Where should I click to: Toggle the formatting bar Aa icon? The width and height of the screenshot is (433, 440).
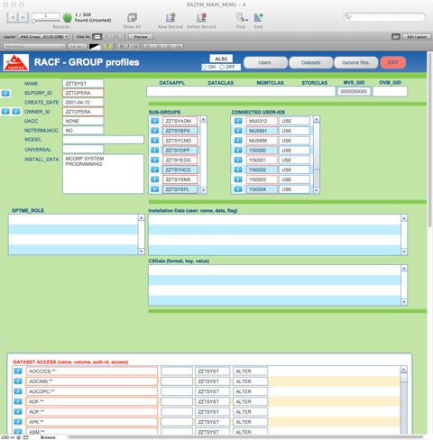point(396,37)
